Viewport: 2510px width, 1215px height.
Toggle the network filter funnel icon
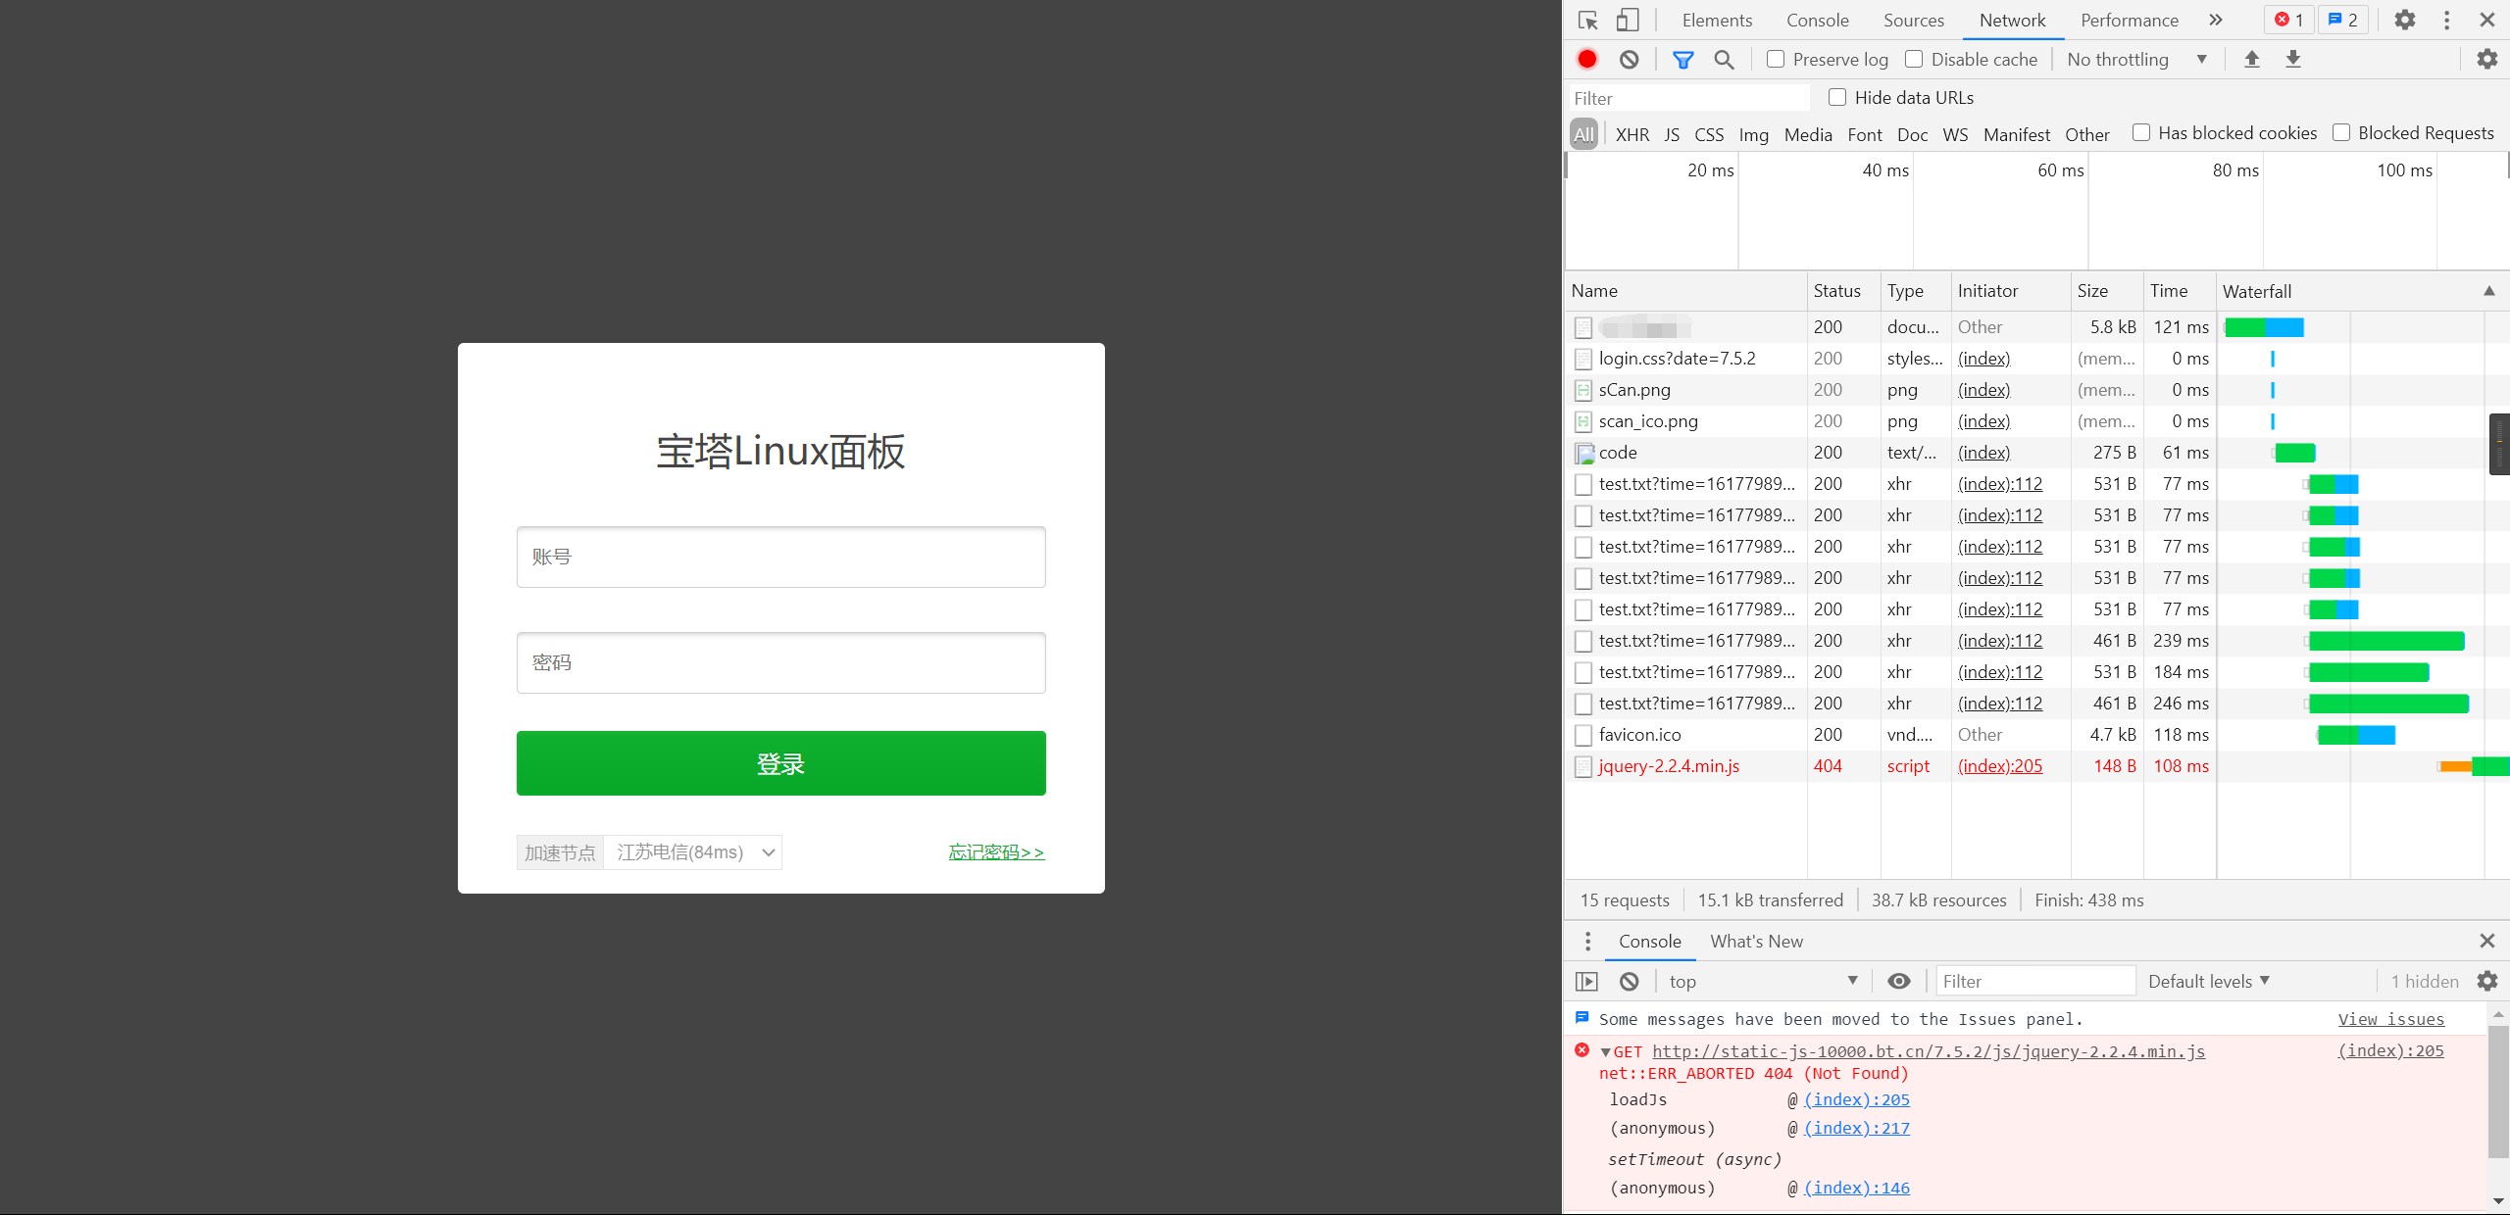tap(1683, 60)
